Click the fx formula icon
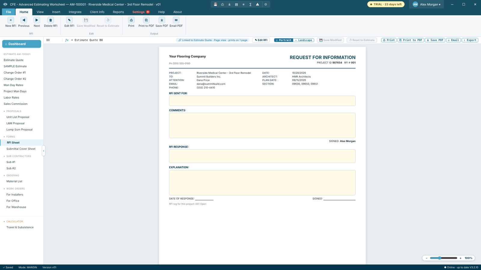The image size is (481, 270). coord(67,40)
